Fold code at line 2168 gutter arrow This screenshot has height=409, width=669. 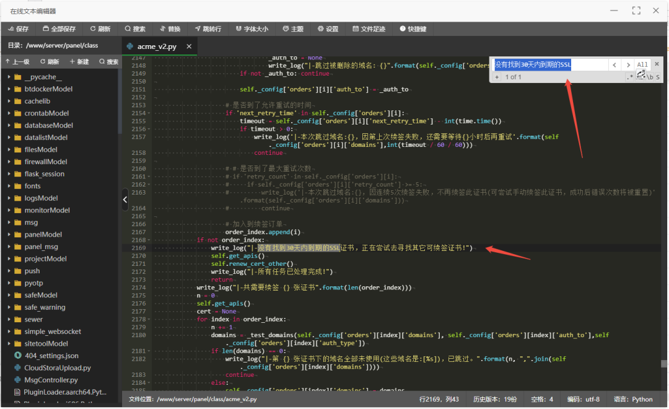(x=149, y=240)
